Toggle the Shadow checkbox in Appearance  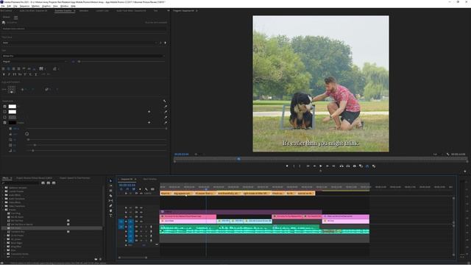click(4, 123)
